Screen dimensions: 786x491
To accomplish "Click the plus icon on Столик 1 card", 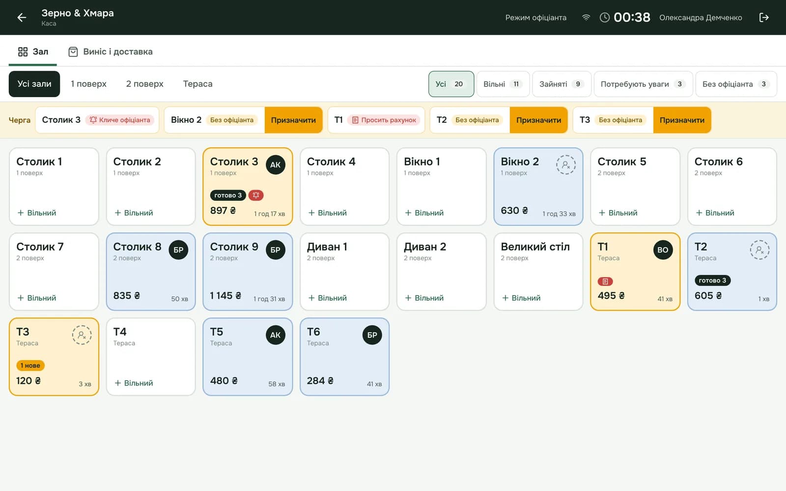I will [x=21, y=213].
